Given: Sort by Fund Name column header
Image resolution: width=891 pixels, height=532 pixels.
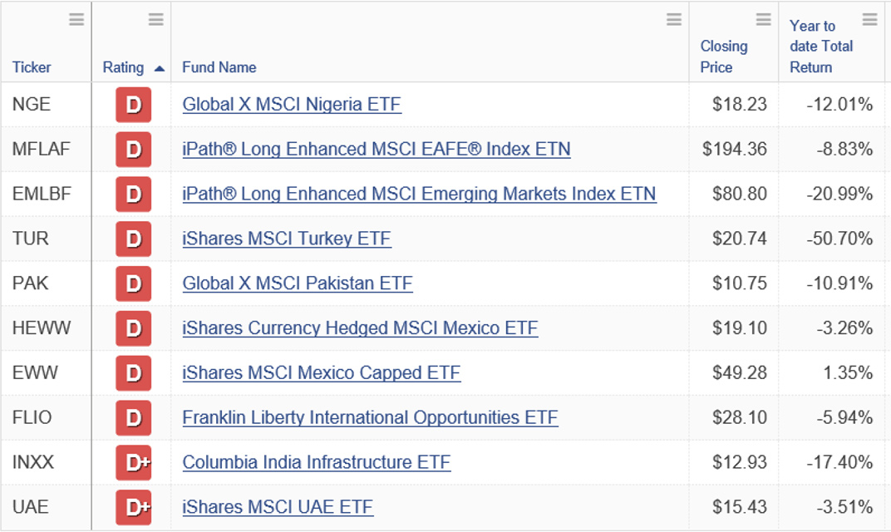Looking at the screenshot, I should 219,67.
